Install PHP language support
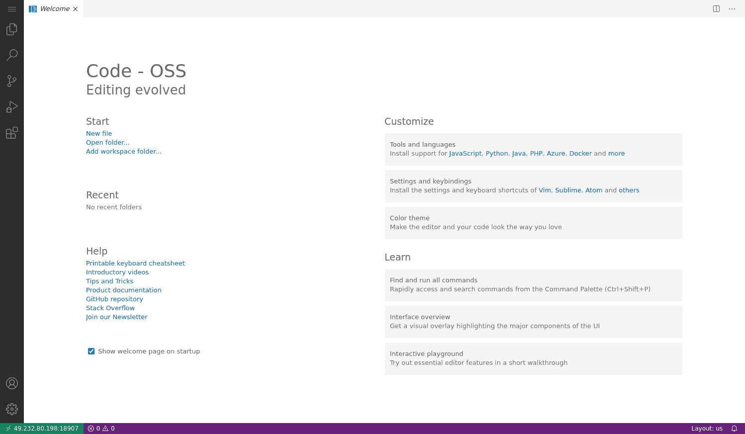Viewport: 745px width, 434px height. (536, 154)
